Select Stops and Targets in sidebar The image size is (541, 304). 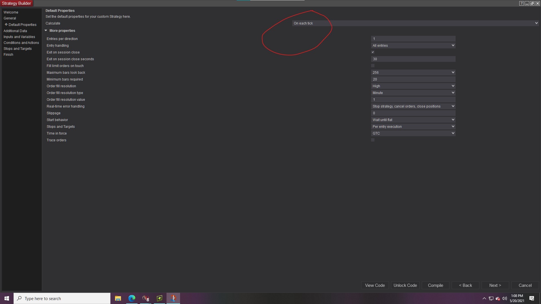17,49
